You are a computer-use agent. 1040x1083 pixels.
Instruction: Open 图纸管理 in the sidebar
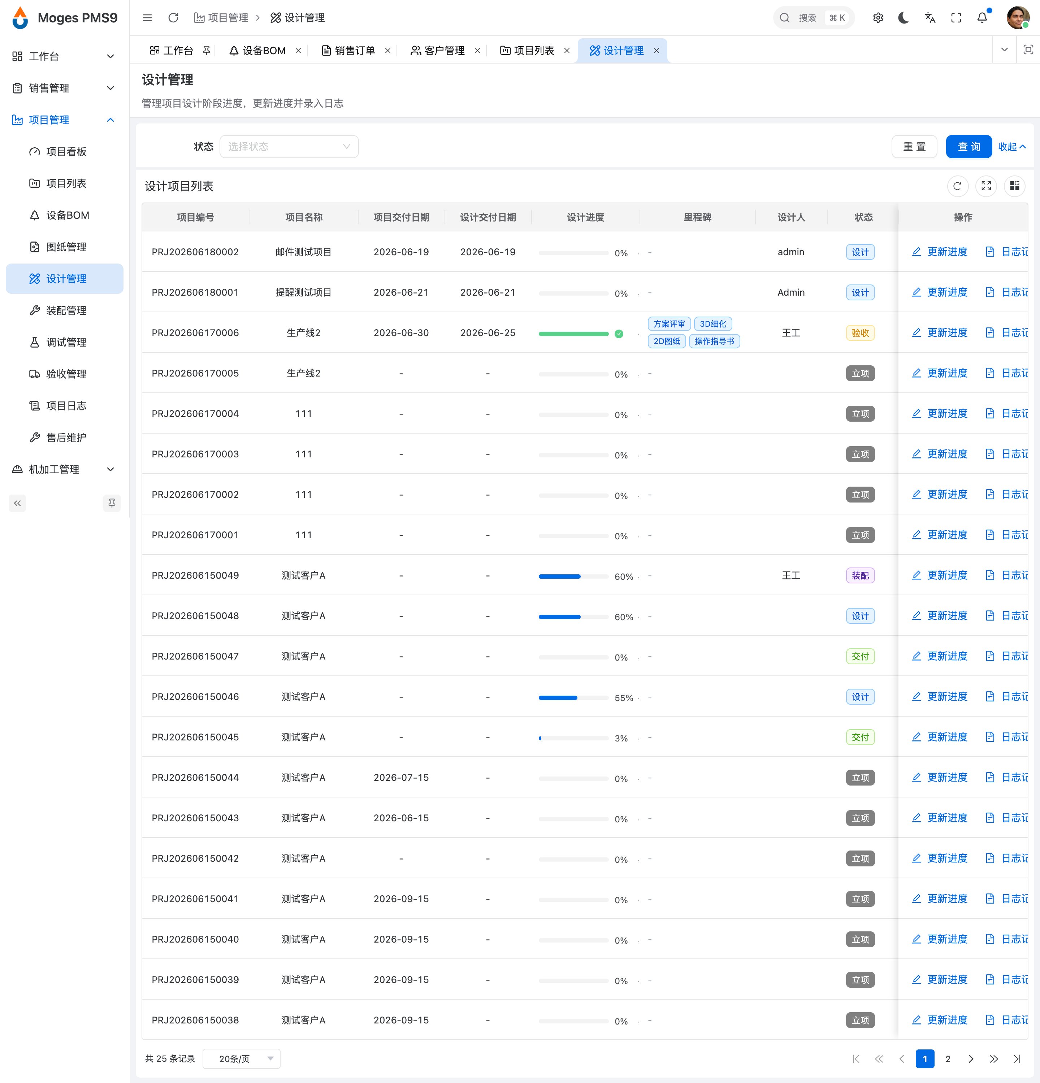(x=64, y=247)
